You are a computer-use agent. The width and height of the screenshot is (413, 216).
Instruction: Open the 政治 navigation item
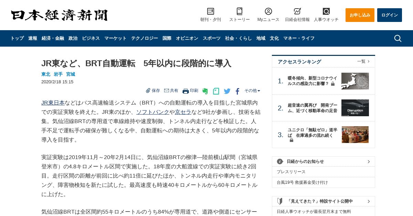pyautogui.click(x=73, y=38)
